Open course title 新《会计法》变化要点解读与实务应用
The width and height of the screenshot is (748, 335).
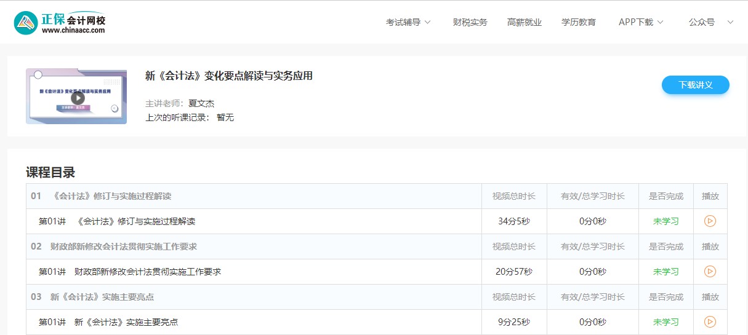229,76
